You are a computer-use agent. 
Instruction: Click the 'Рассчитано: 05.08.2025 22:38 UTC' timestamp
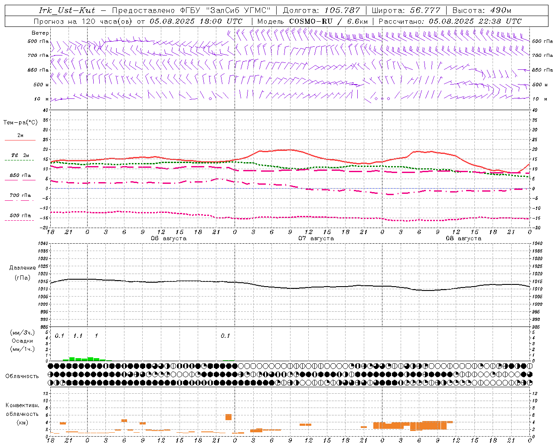450,21
